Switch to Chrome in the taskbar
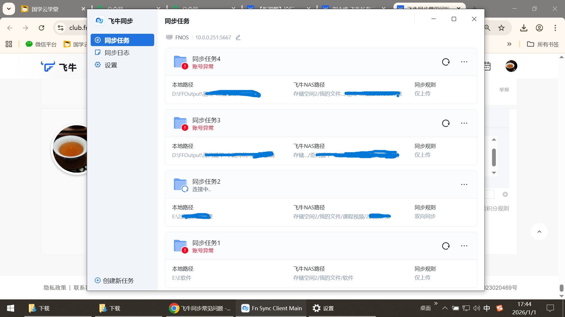 (200, 308)
